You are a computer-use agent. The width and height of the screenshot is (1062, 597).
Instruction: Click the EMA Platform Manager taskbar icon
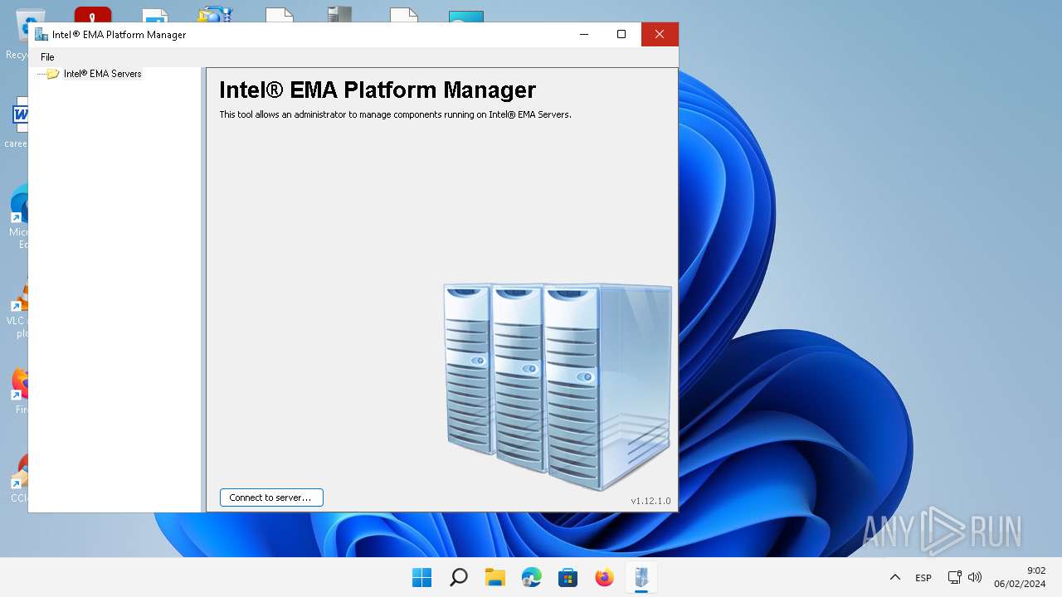(641, 577)
